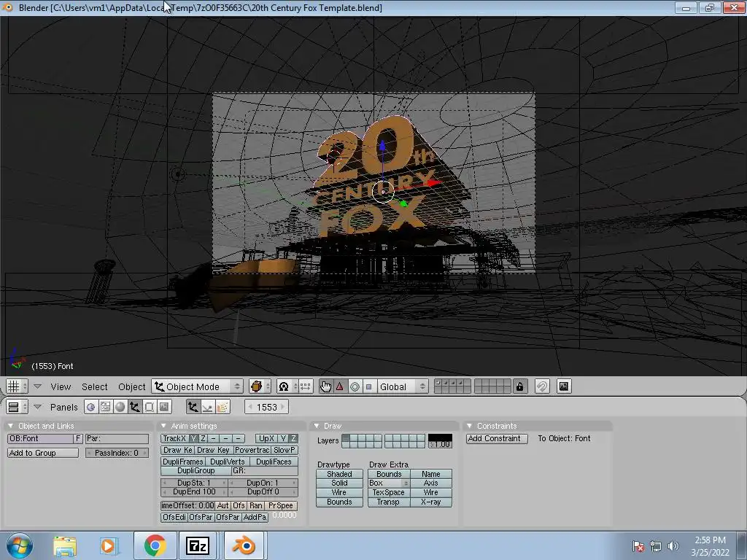Open the Select menu
747x560 pixels.
94,386
